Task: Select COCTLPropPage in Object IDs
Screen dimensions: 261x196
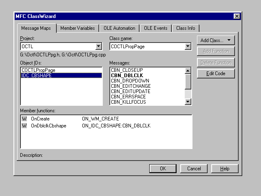Action: tap(38, 70)
